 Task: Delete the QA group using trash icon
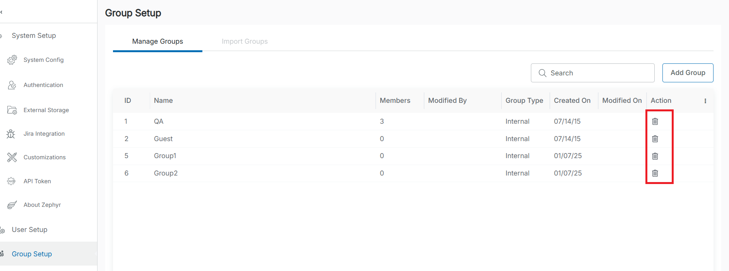[655, 121]
